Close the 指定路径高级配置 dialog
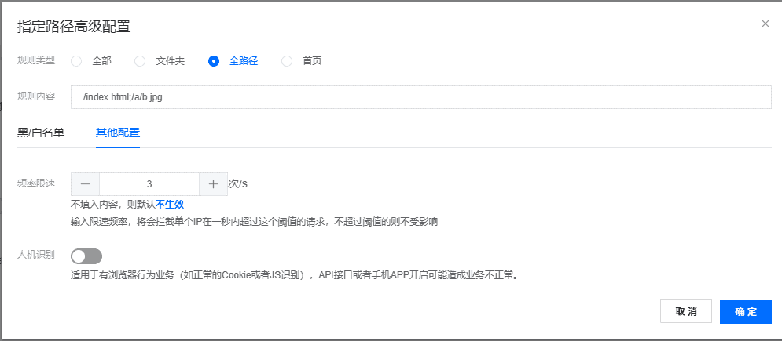 click(x=765, y=24)
